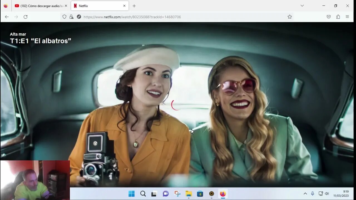Open Microsoft Store from taskbar
The image size is (356, 200).
tap(200, 194)
